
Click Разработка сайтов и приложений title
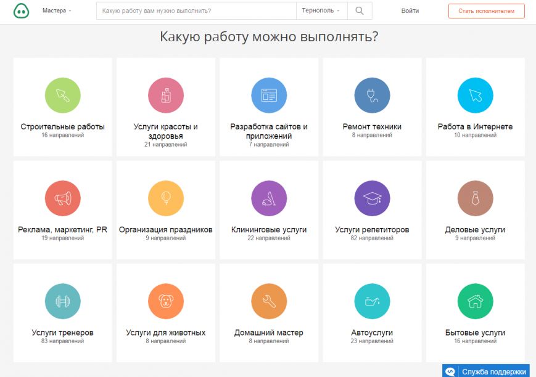click(x=269, y=131)
